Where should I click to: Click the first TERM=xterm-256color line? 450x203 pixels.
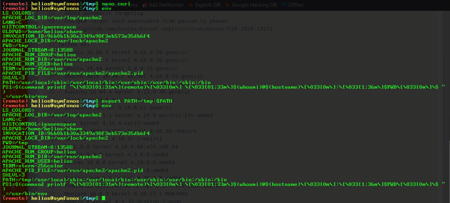(33, 68)
